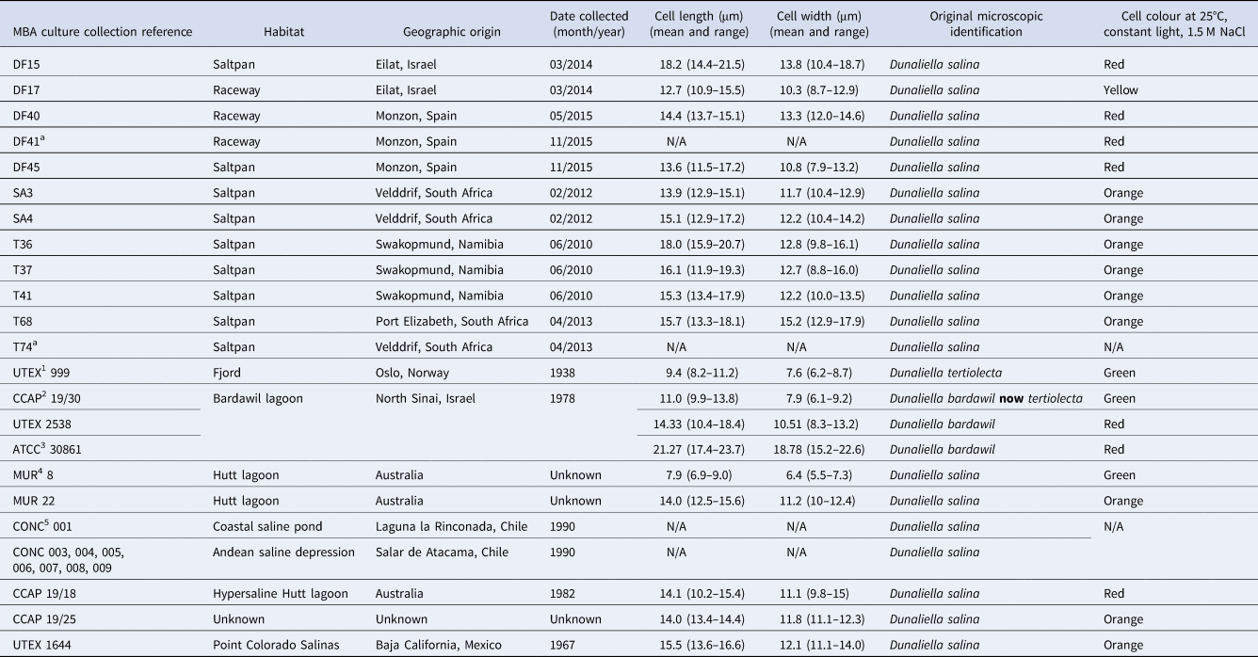Select the Fjord habitat cell
Viewport: 1258px width, 657px height.
(x=227, y=372)
